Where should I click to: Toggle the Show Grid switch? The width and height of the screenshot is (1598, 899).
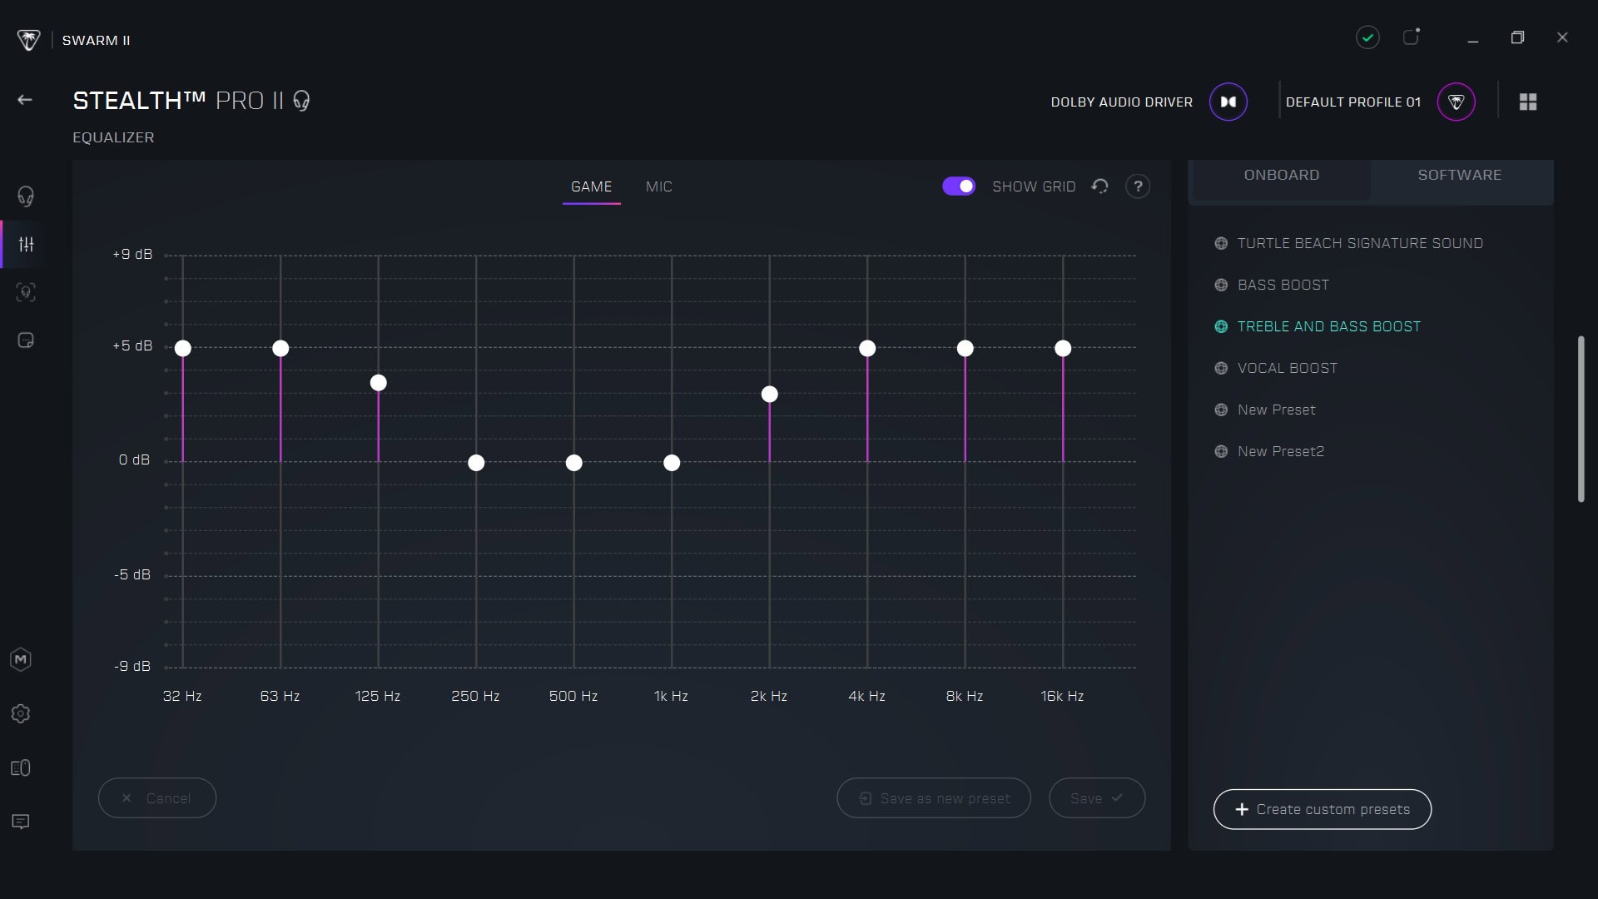pyautogui.click(x=959, y=186)
